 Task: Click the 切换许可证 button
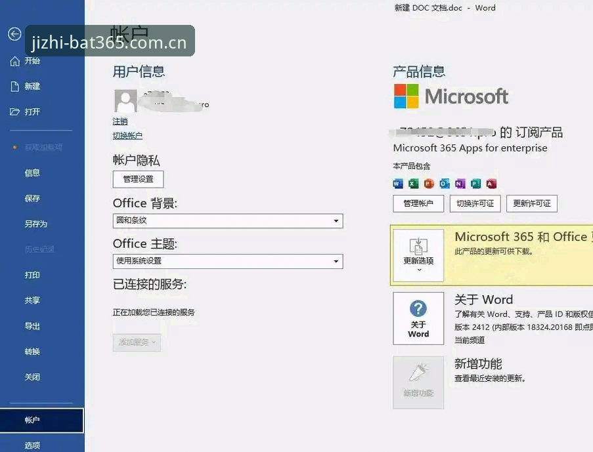click(475, 204)
